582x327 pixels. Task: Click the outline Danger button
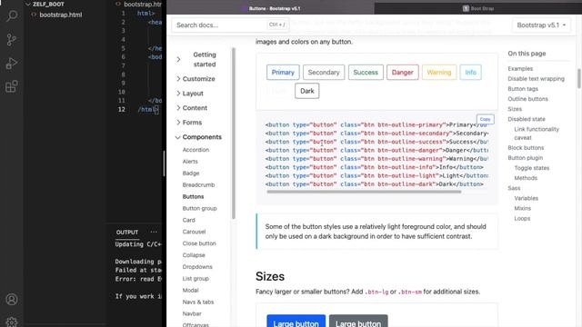pyautogui.click(x=402, y=73)
